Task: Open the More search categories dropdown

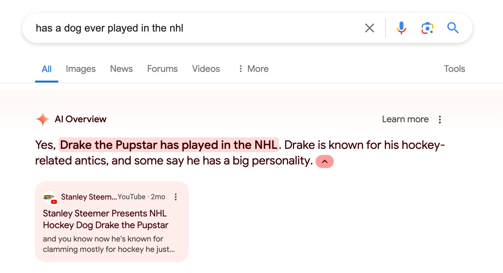Action: click(x=253, y=69)
